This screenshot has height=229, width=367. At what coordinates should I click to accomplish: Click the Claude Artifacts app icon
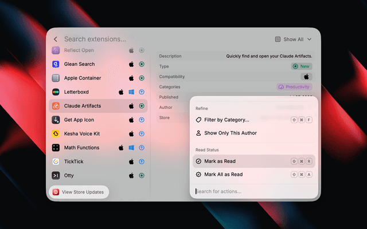tap(56, 106)
